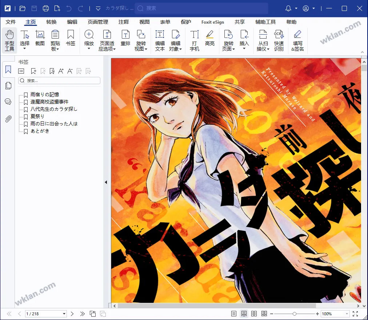
Task: Run Quick OCR (快速识别)
Action: [x=279, y=40]
